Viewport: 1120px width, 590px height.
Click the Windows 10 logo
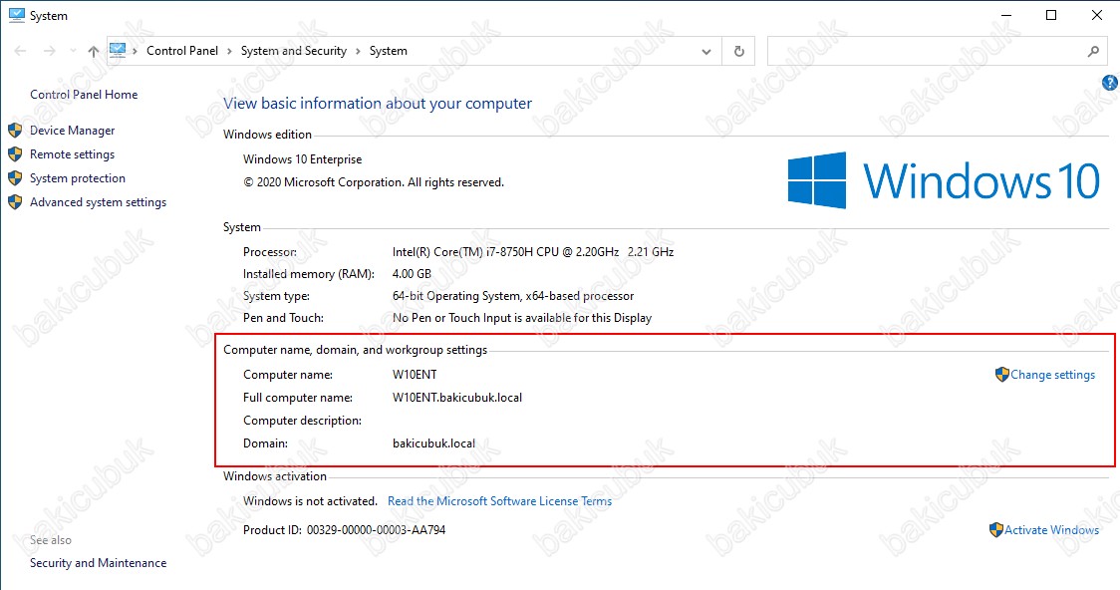(944, 180)
